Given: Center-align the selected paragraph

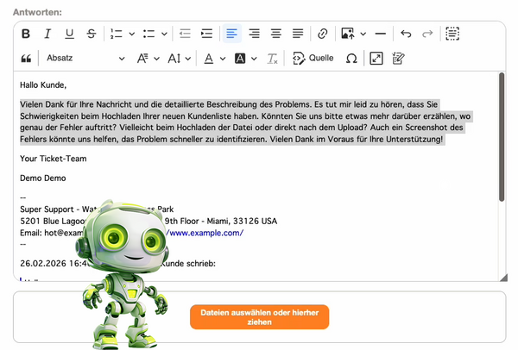Looking at the screenshot, I should tap(276, 34).
